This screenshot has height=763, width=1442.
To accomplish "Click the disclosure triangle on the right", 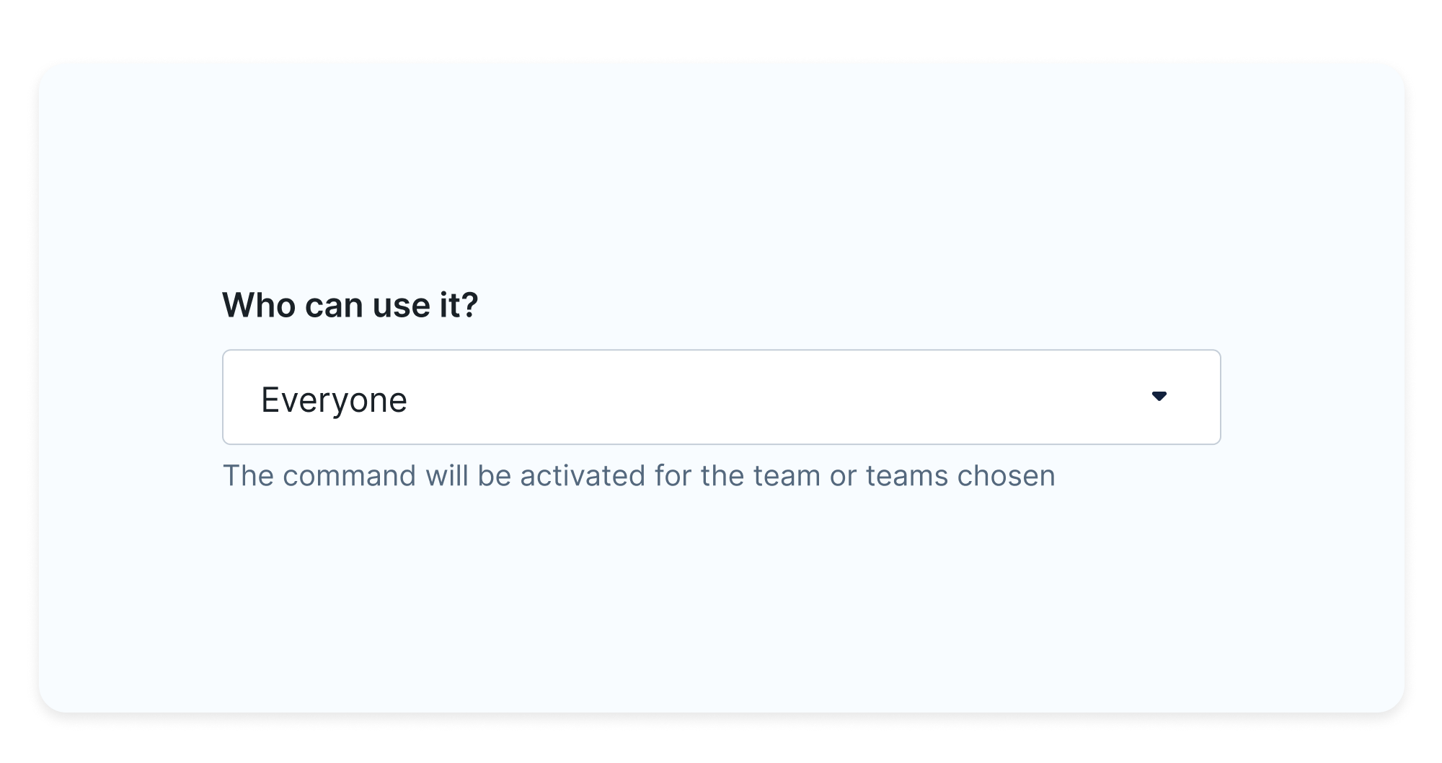I will tap(1161, 397).
